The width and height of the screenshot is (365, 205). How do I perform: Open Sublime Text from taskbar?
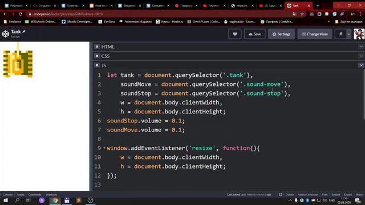(x=79, y=200)
